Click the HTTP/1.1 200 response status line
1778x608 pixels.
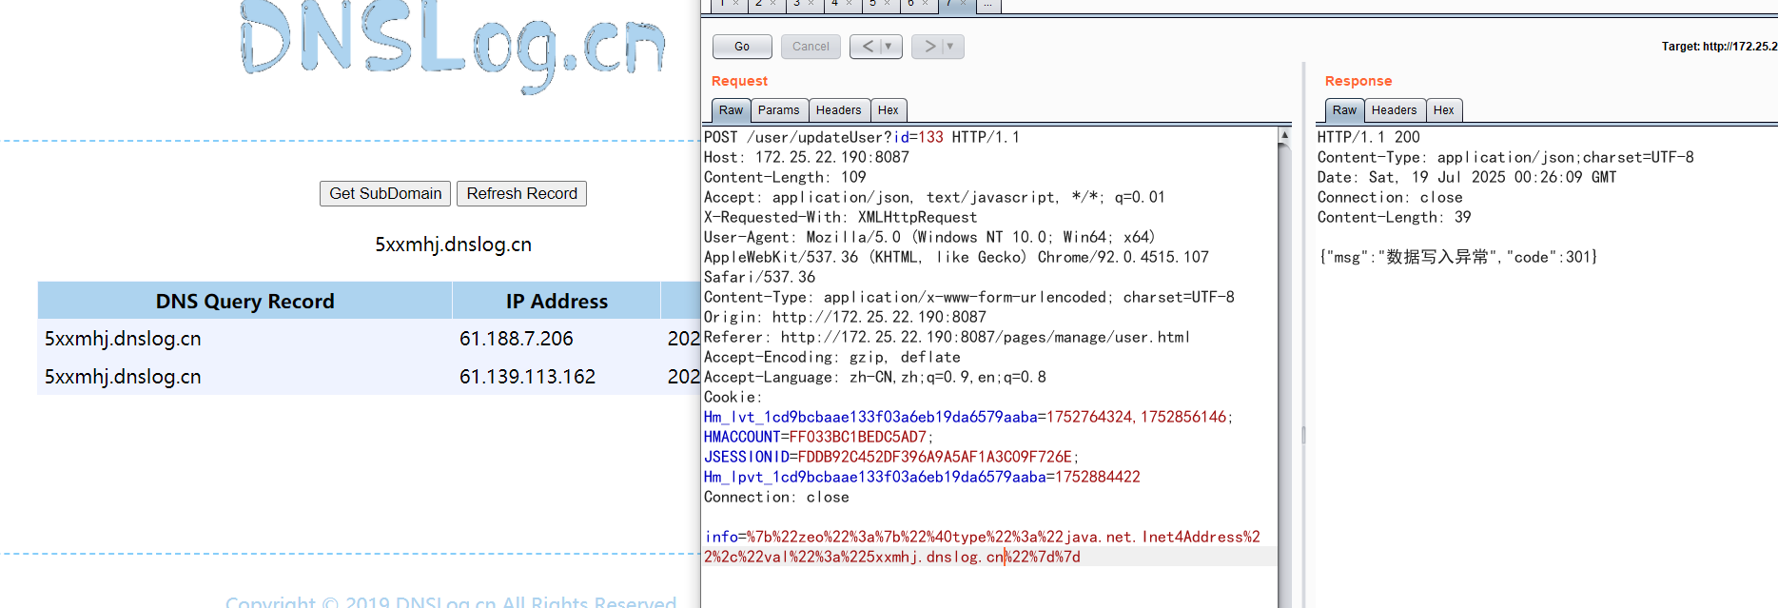click(1368, 137)
